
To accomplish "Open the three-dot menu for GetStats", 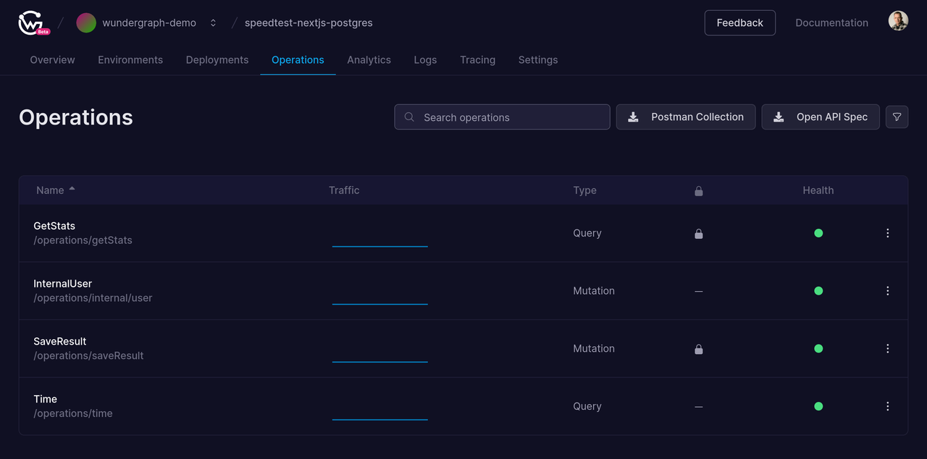I will coord(887,233).
